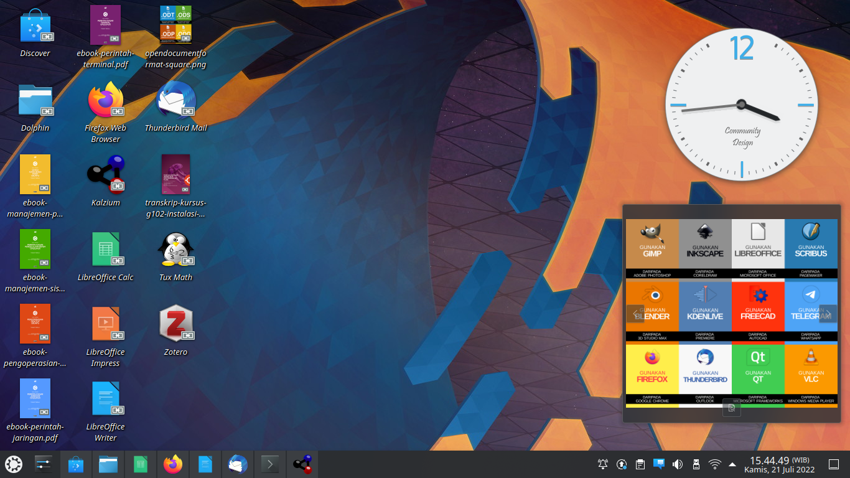Select ebook-perintah-jaringan.pdf on desktop
Screen dimensions: 850x478
pyautogui.click(x=35, y=410)
